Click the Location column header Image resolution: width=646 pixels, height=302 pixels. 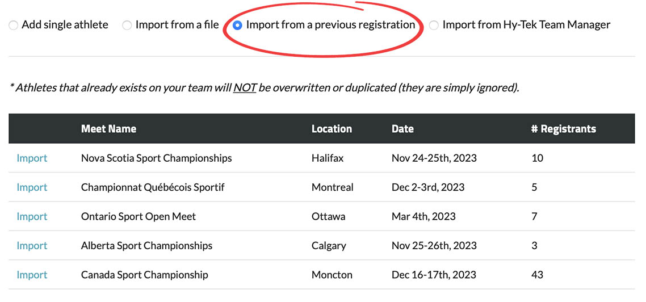coord(332,129)
